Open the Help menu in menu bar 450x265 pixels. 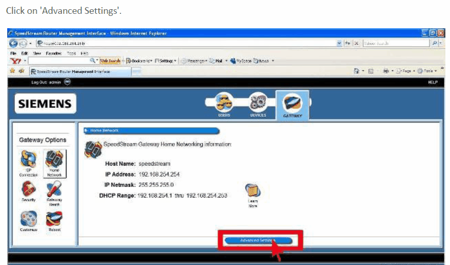tap(84, 53)
